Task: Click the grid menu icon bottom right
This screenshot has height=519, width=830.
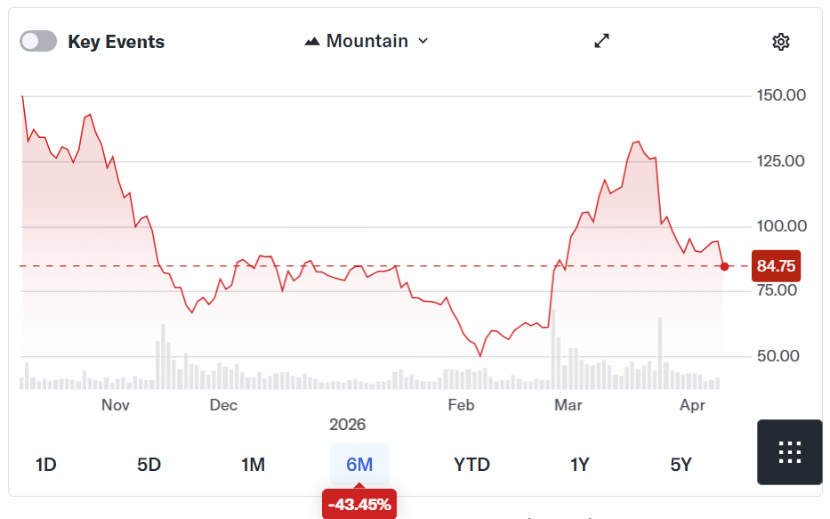Action: click(788, 452)
